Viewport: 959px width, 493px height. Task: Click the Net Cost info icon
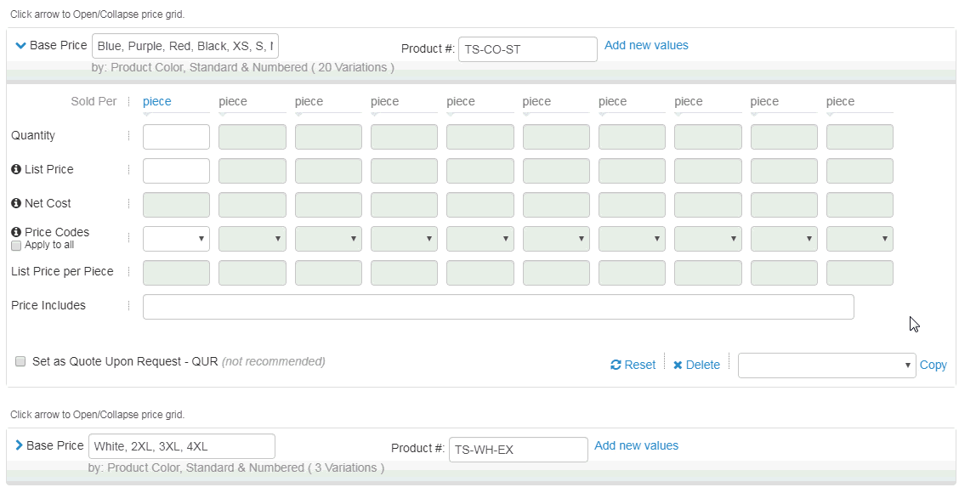[x=16, y=203]
